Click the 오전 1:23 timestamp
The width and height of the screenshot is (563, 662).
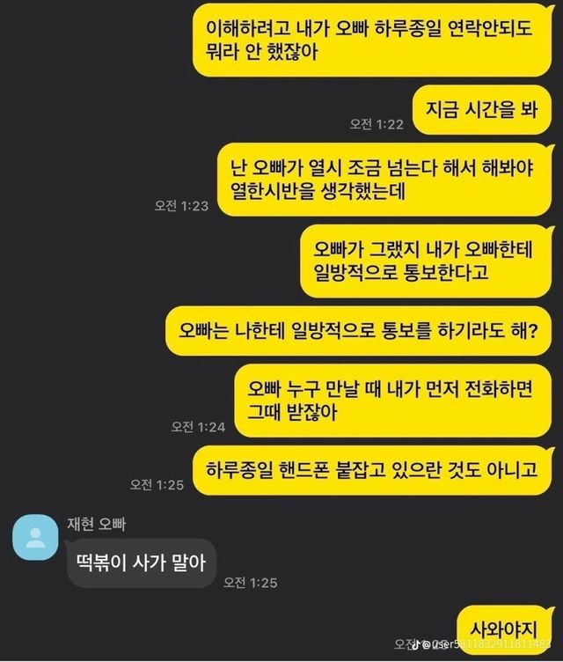click(181, 206)
